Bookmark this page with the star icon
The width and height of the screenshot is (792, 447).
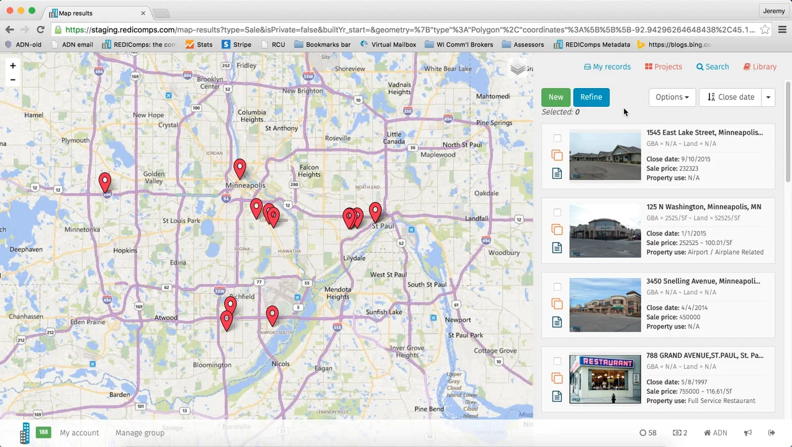[x=765, y=29]
